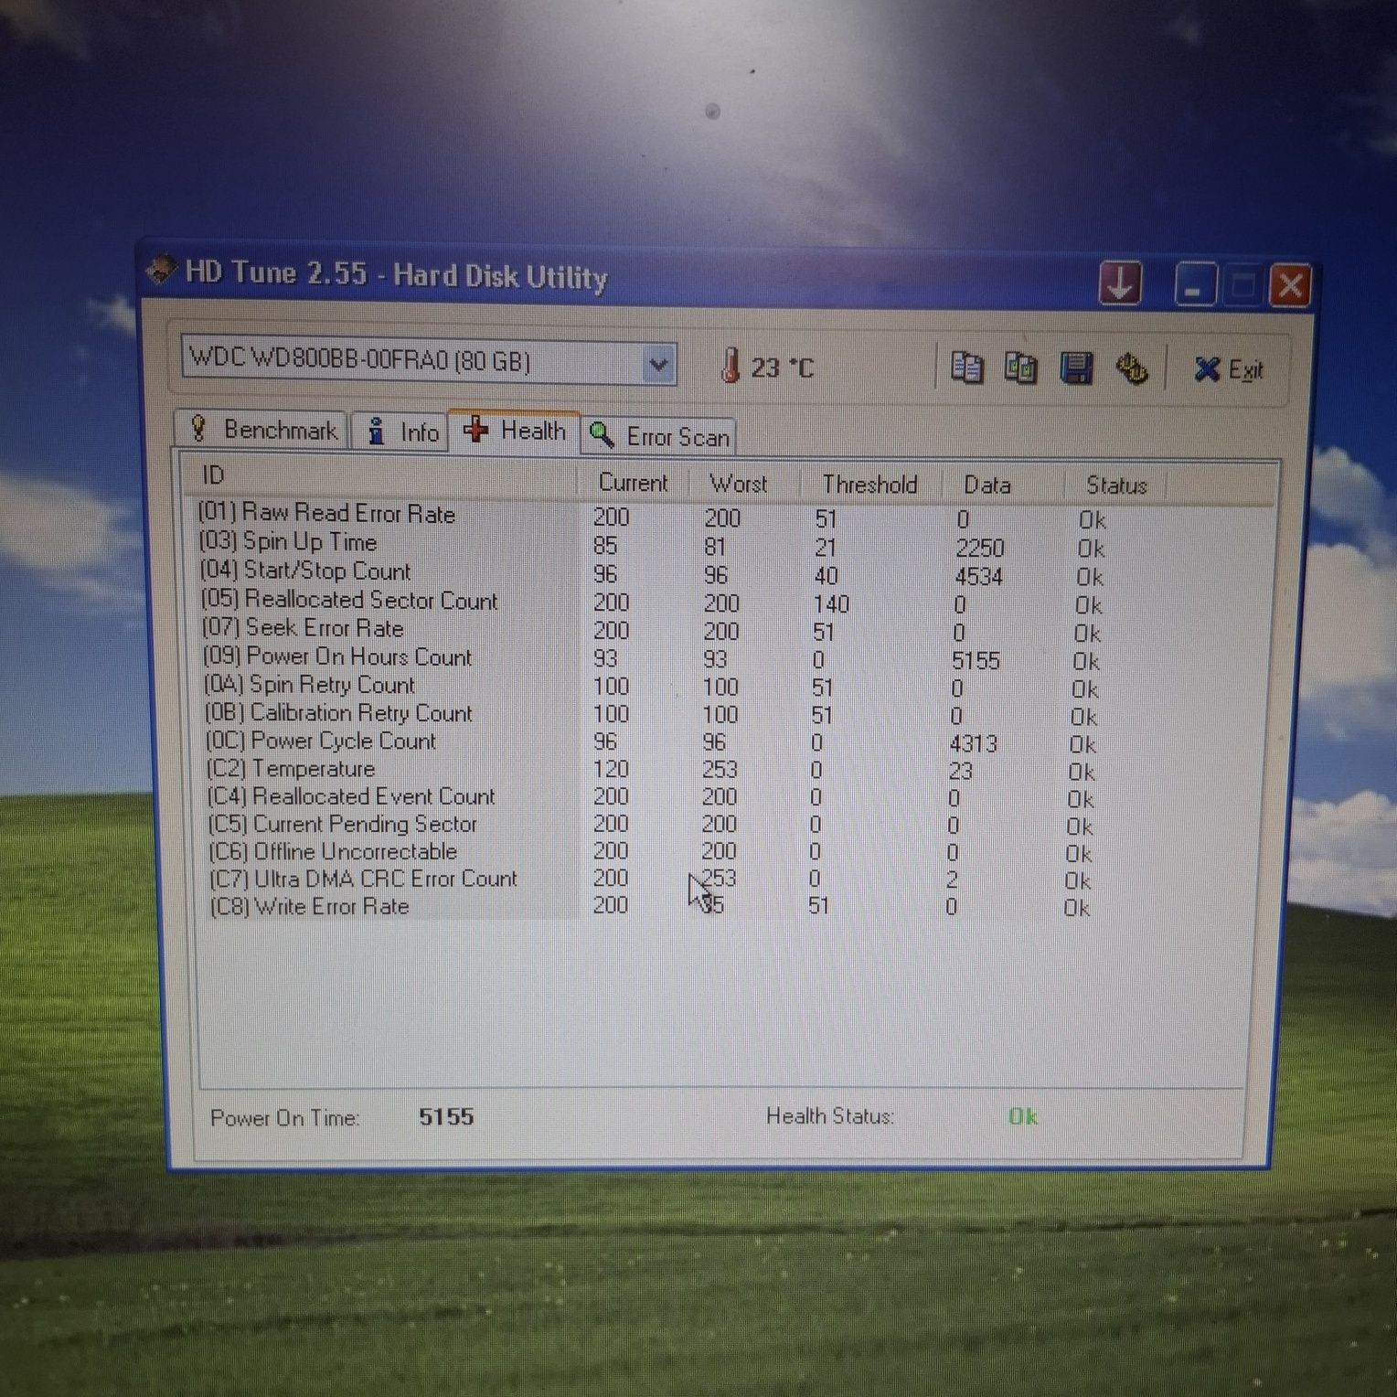Click the Current column header
Viewport: 1397px width, 1397px height.
[633, 482]
